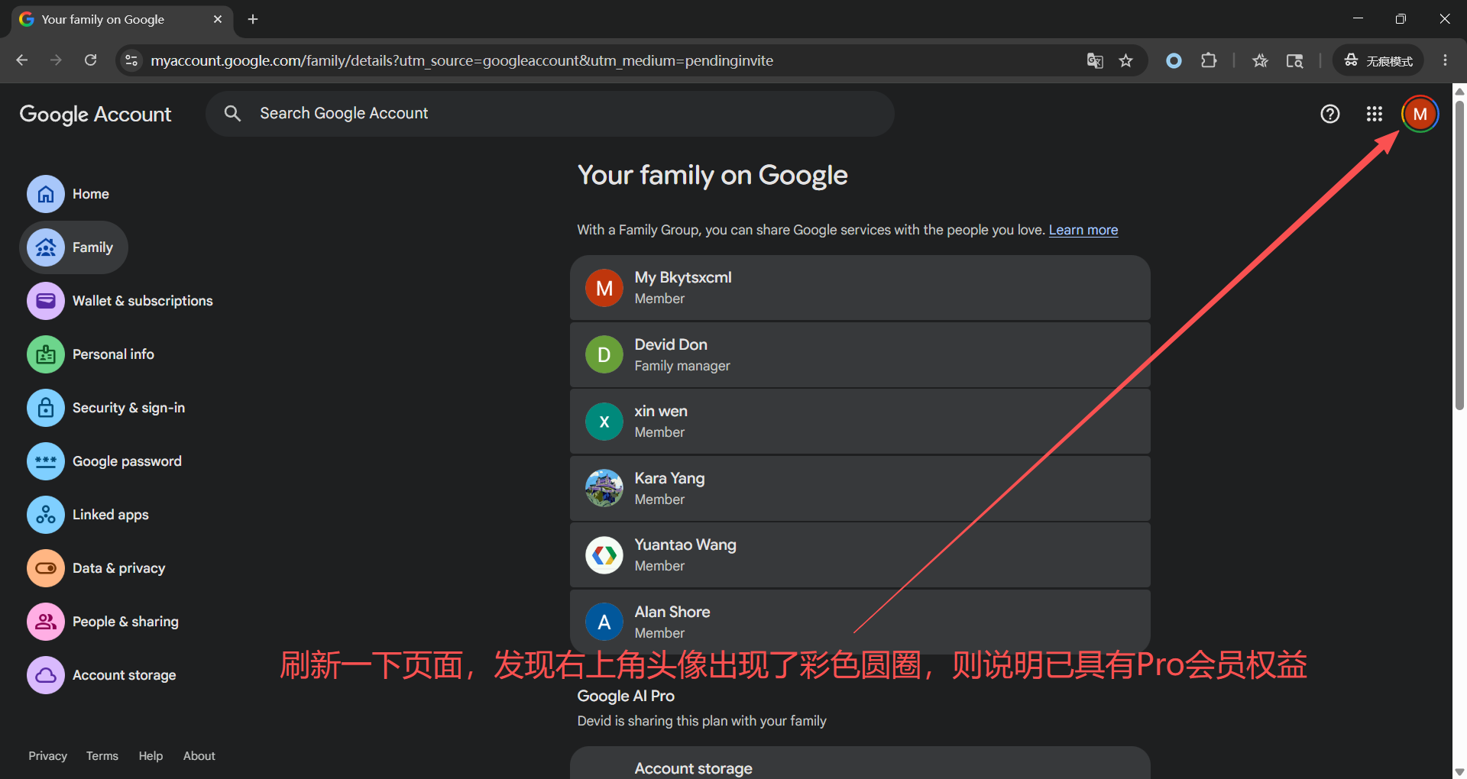Open the Help question mark icon

[x=1330, y=114]
